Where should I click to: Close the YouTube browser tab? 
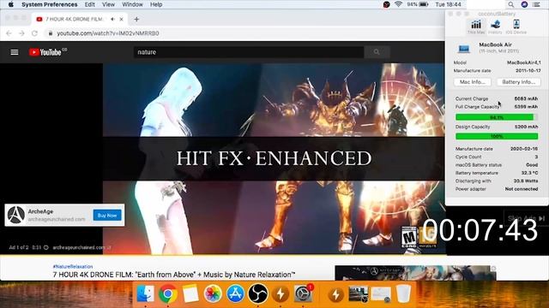click(x=122, y=19)
